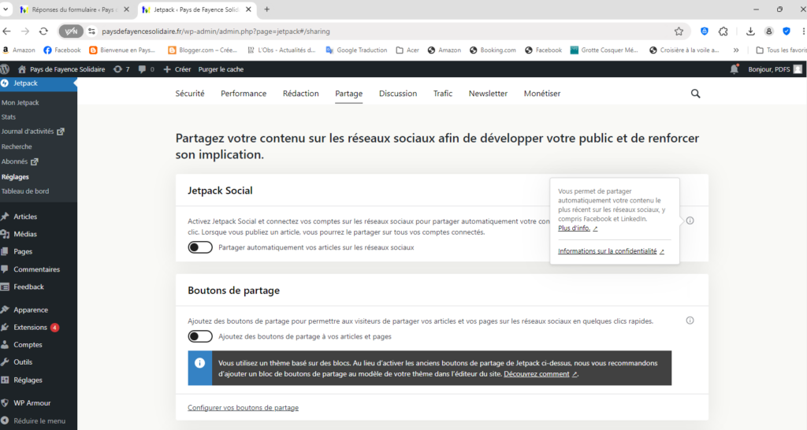The width and height of the screenshot is (807, 430).
Task: Click the info icon beside Boutons de partage
Action: pos(690,321)
